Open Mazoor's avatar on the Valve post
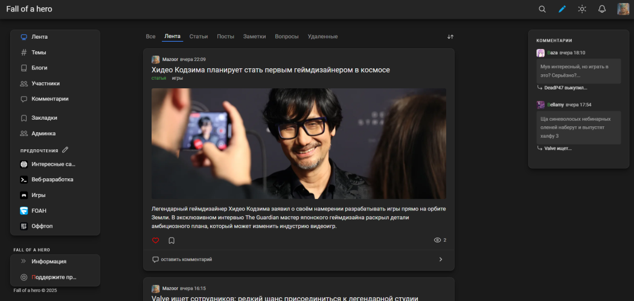634x301 pixels. (155, 288)
